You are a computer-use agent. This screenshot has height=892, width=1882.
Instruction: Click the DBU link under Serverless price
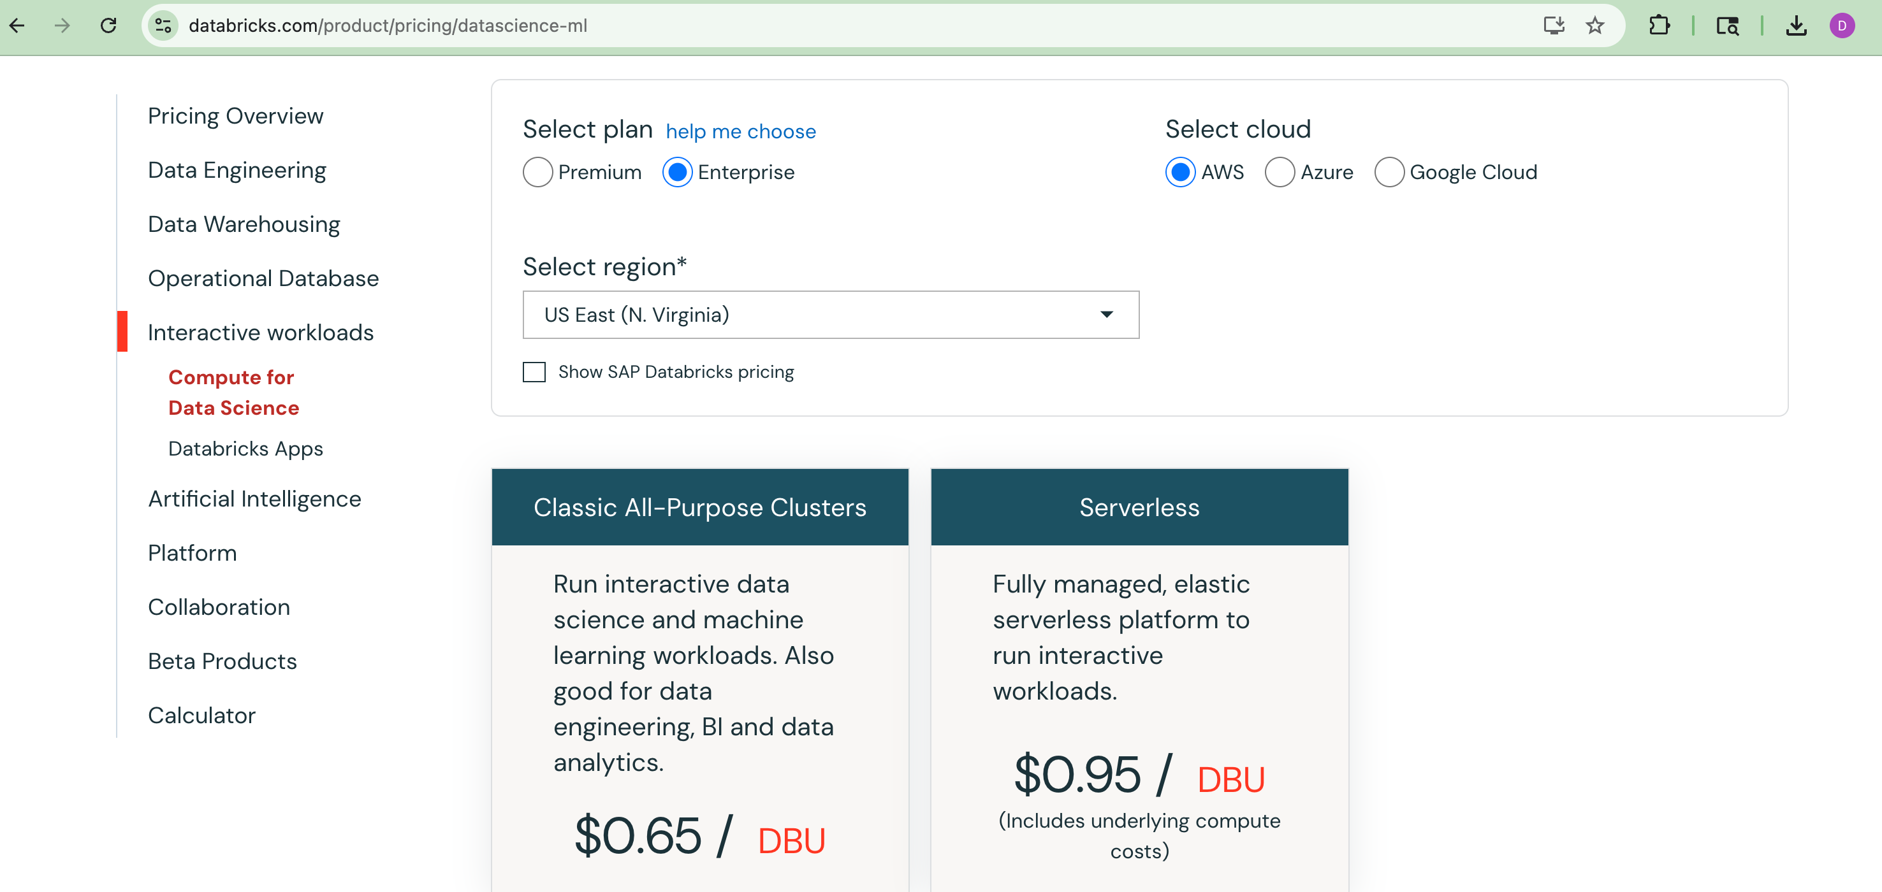pos(1230,780)
